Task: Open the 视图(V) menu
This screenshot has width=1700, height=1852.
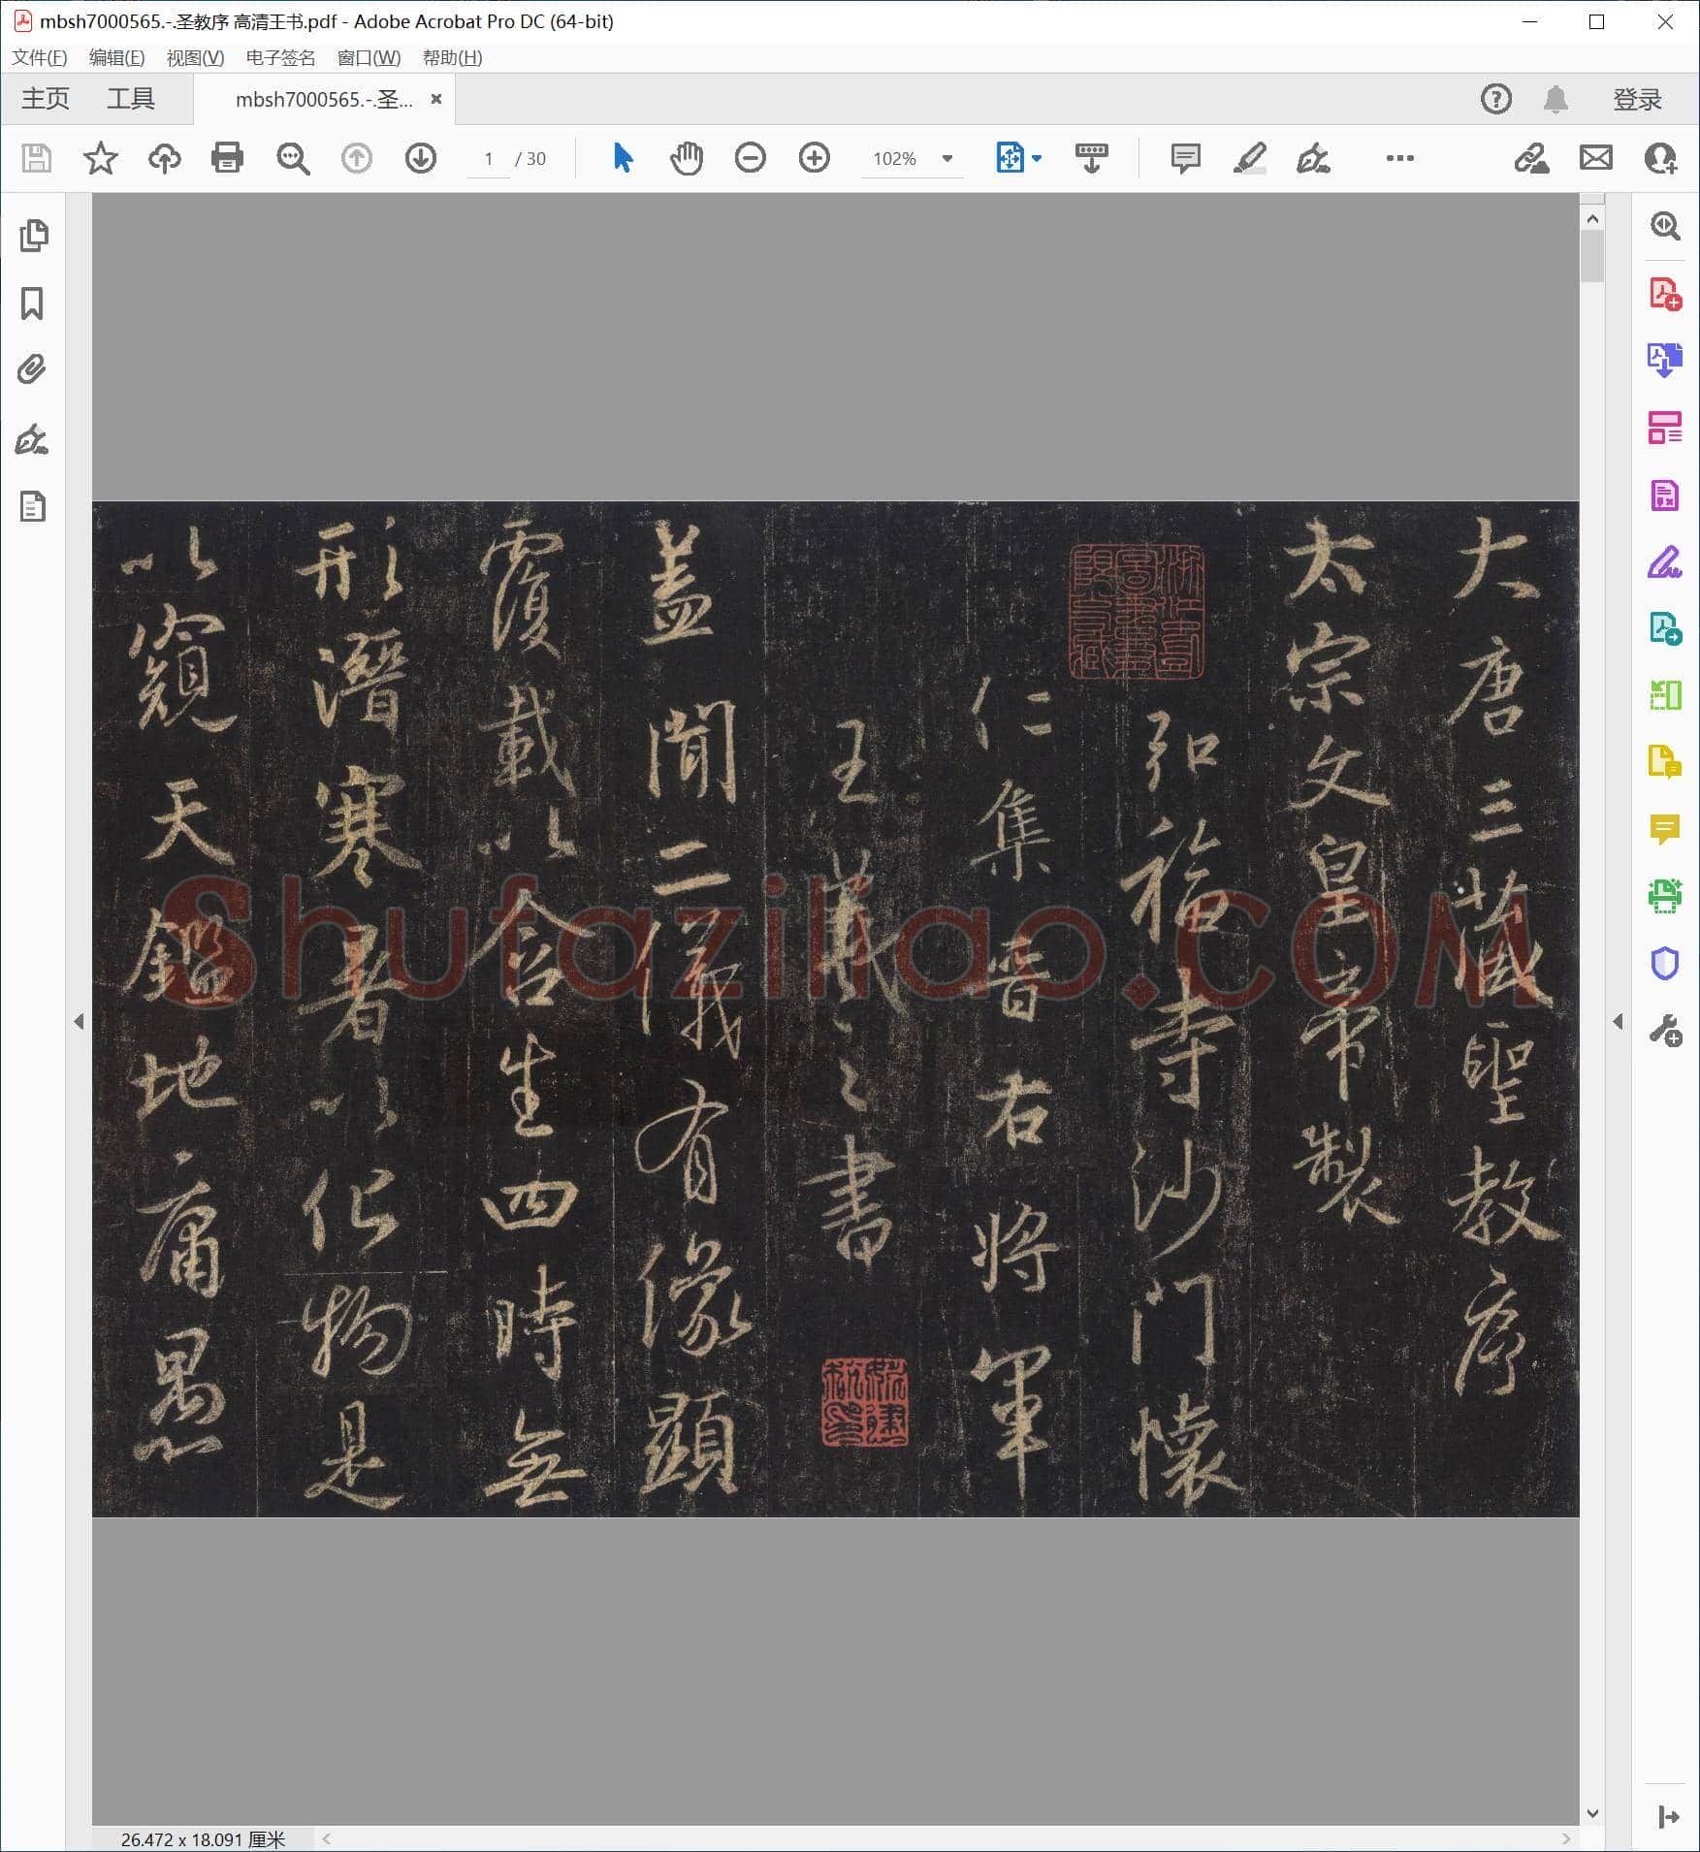Action: [195, 58]
